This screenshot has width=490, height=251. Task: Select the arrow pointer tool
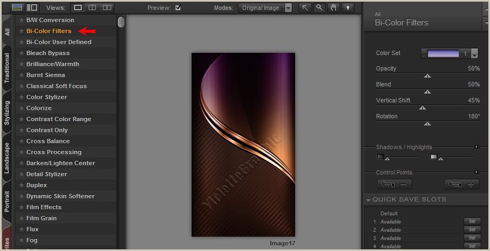click(304, 8)
